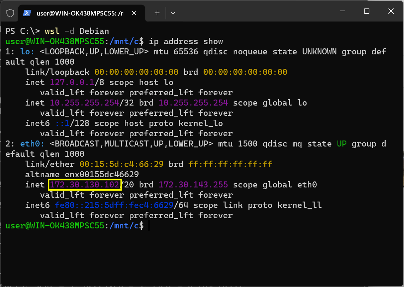Click the 127.0.0.1 loopback address
Screen dimensions: 404x287
click(x=72, y=82)
